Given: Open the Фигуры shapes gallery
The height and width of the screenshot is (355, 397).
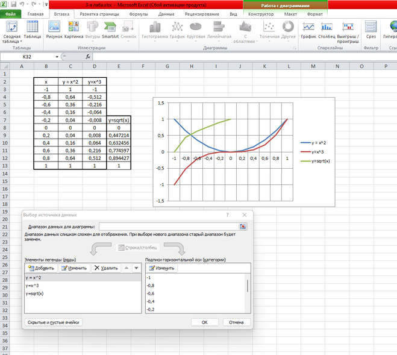Looking at the screenshot, I should tap(92, 31).
